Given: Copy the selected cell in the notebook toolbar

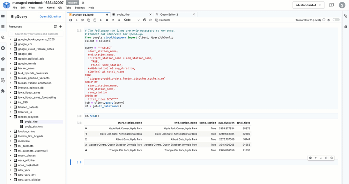Looking at the screenshot, I should 89,20.
